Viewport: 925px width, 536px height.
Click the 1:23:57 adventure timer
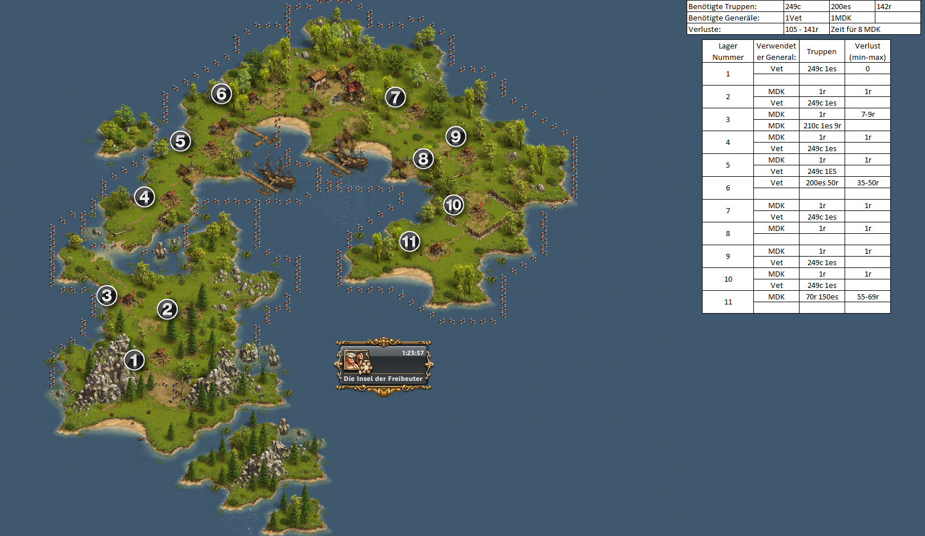[412, 353]
